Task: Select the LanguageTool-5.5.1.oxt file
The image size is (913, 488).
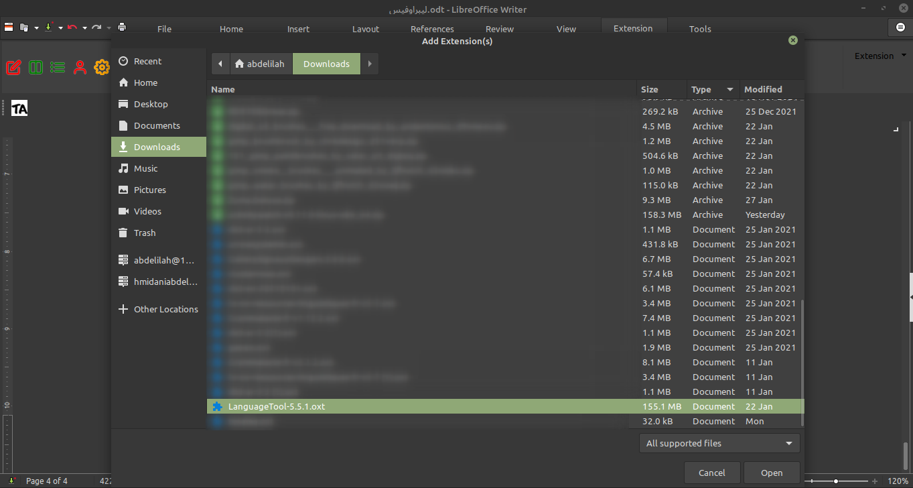Action: 277,406
